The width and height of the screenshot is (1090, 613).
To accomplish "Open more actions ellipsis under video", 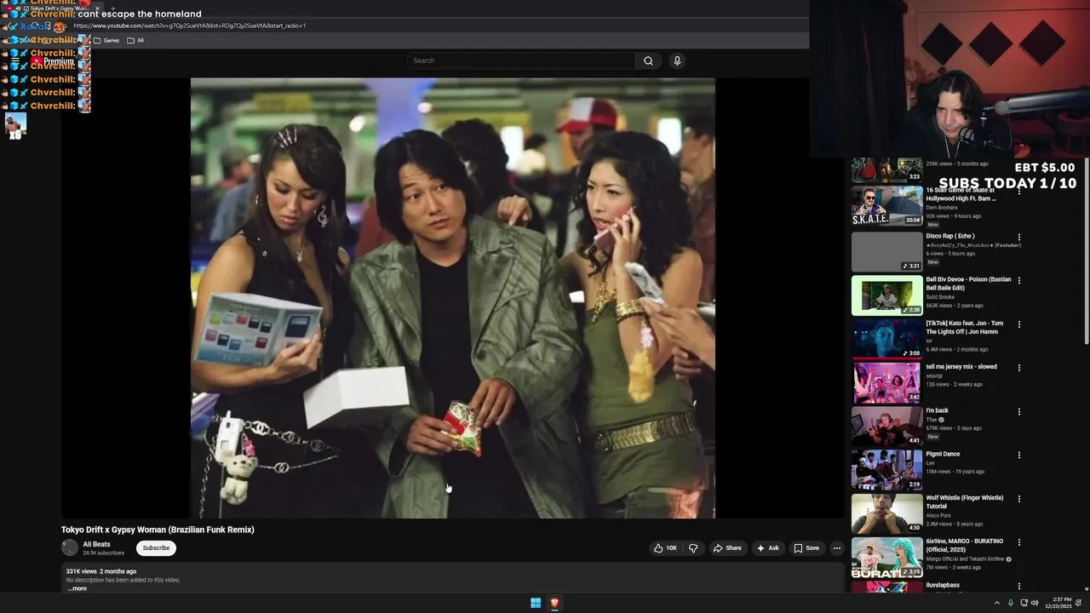I will tap(837, 548).
